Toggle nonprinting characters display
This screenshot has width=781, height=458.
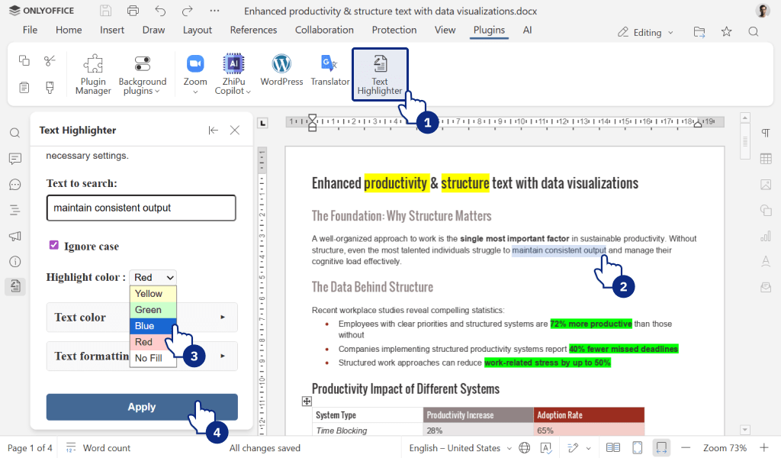(765, 132)
